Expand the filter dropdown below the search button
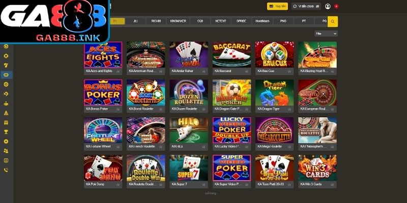Viewport: 407px width, 203px height. [326, 33]
